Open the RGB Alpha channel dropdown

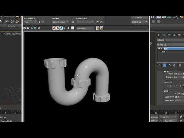coord(85,28)
